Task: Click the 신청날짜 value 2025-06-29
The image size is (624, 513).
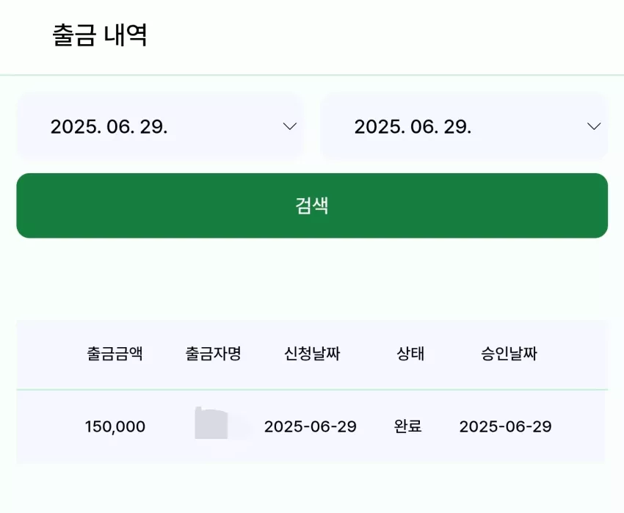Action: (x=311, y=426)
